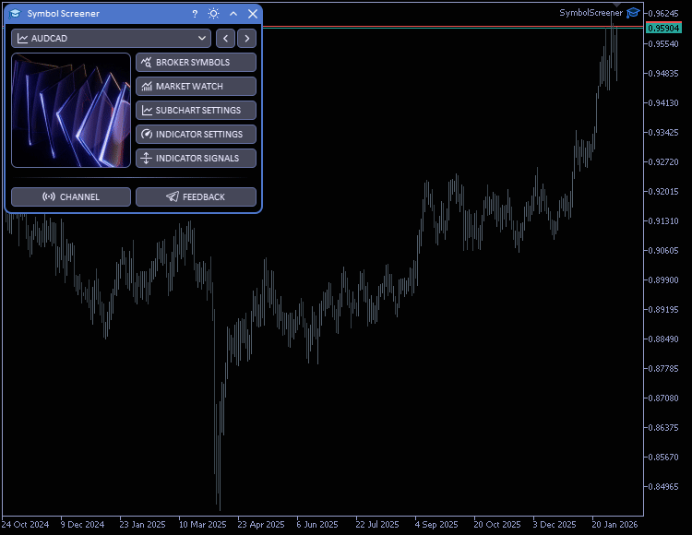The height and width of the screenshot is (535, 692).
Task: Open Market Watch list
Action: pyautogui.click(x=196, y=86)
